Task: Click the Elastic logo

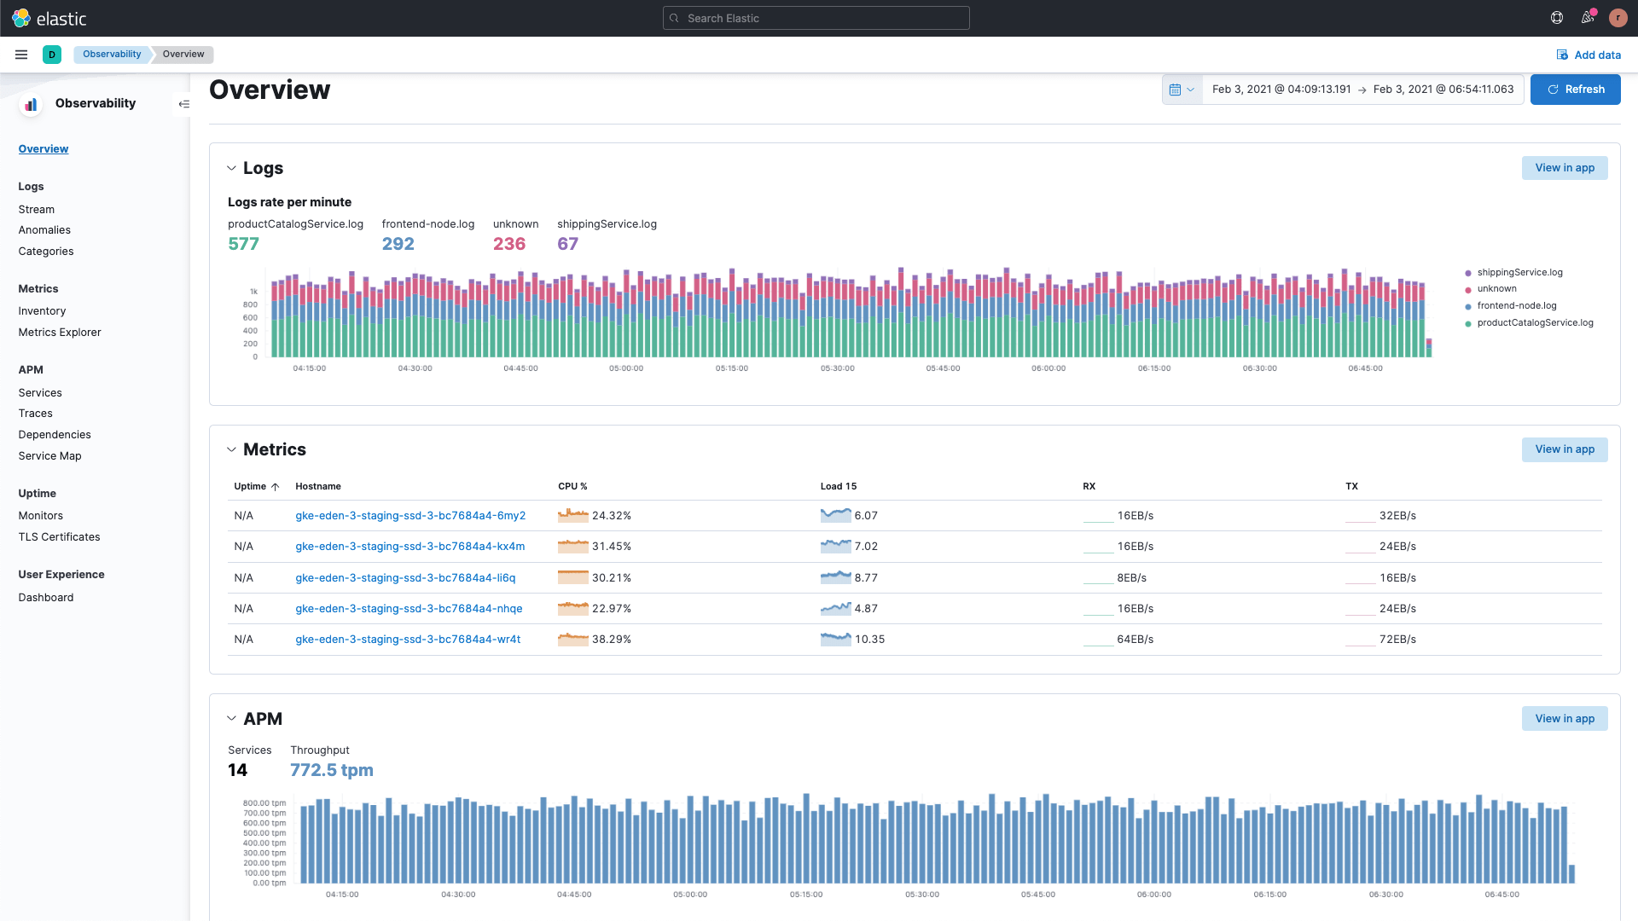Action: pos(49,18)
